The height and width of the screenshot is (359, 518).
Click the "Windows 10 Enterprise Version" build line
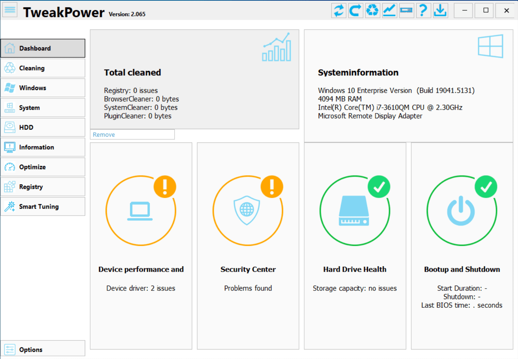click(396, 90)
